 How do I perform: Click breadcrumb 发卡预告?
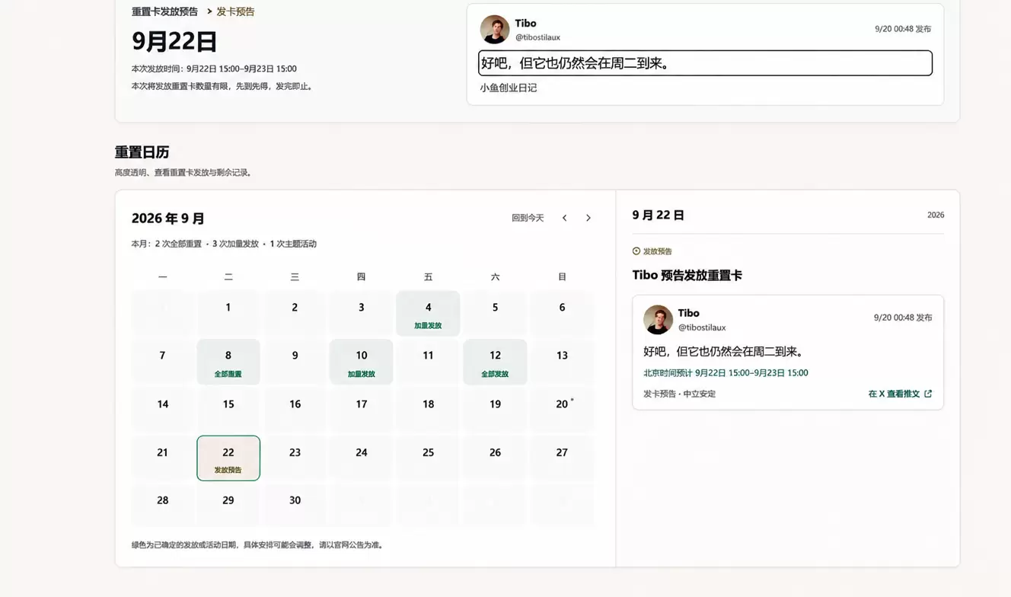[235, 11]
